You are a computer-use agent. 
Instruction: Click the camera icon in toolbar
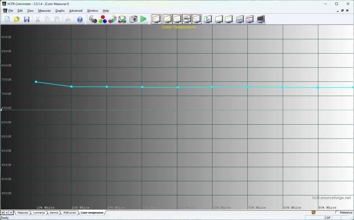[x=133, y=19]
